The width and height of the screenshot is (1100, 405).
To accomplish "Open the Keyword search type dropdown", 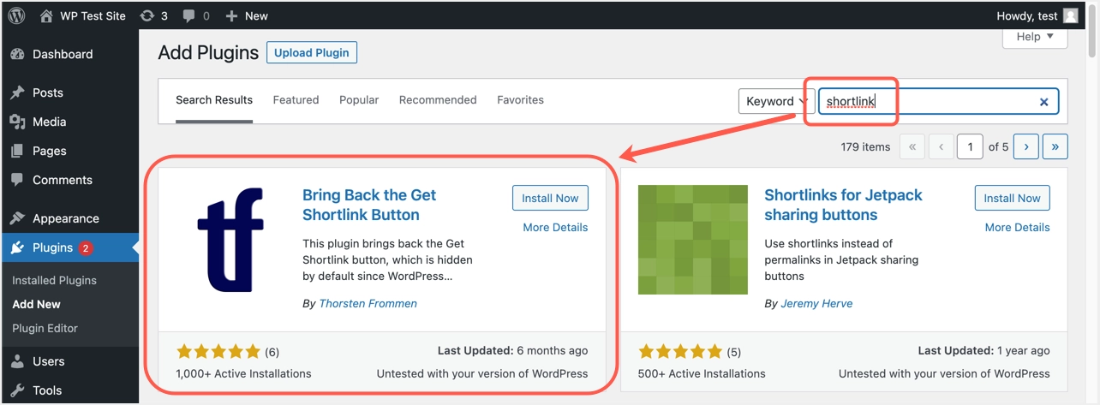I will [776, 101].
